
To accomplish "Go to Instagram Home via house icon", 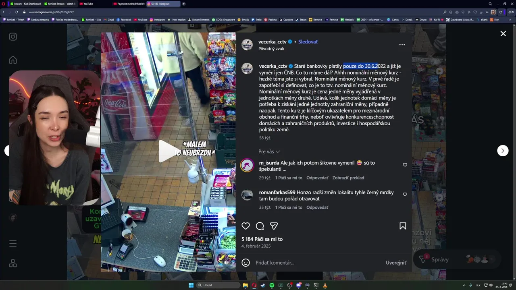I will [13, 60].
